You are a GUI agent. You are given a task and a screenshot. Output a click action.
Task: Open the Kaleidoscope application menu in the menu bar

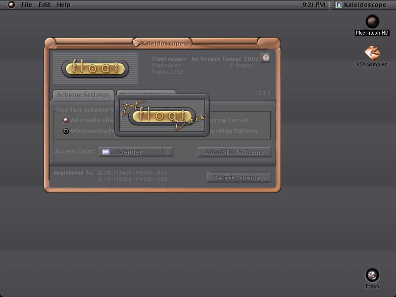[x=360, y=5]
